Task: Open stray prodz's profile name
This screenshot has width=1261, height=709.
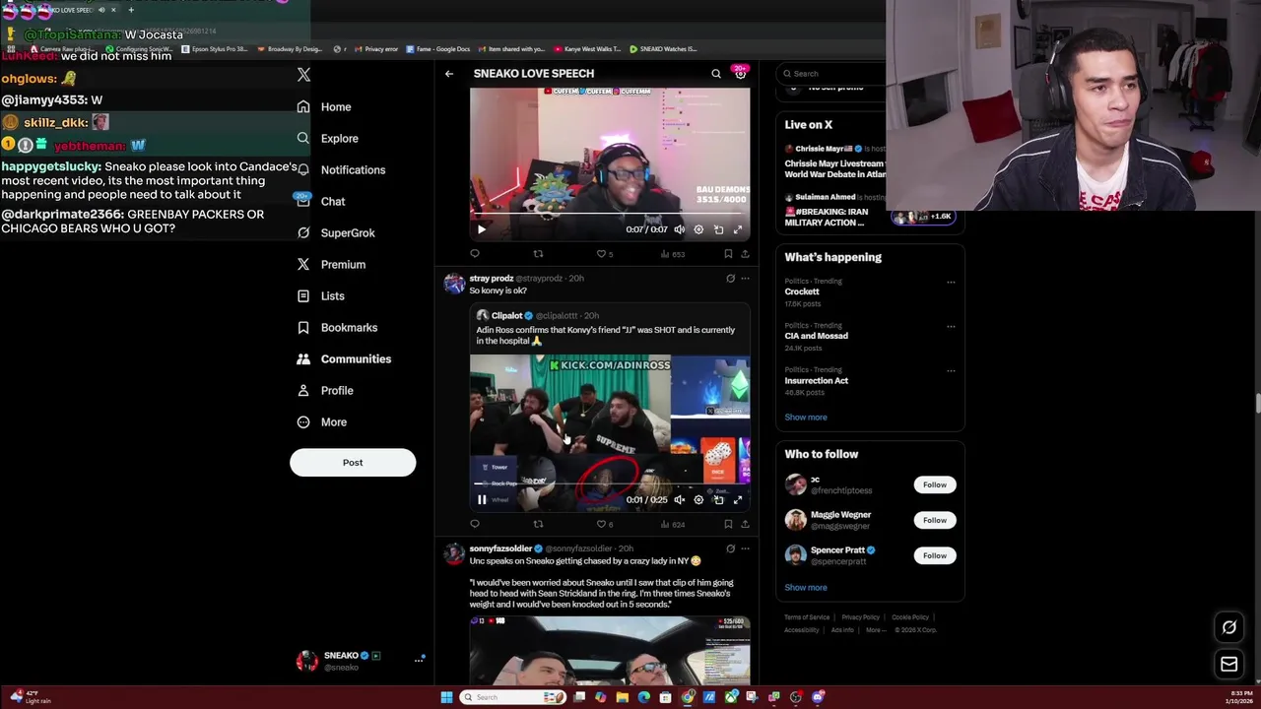Action: point(491,279)
